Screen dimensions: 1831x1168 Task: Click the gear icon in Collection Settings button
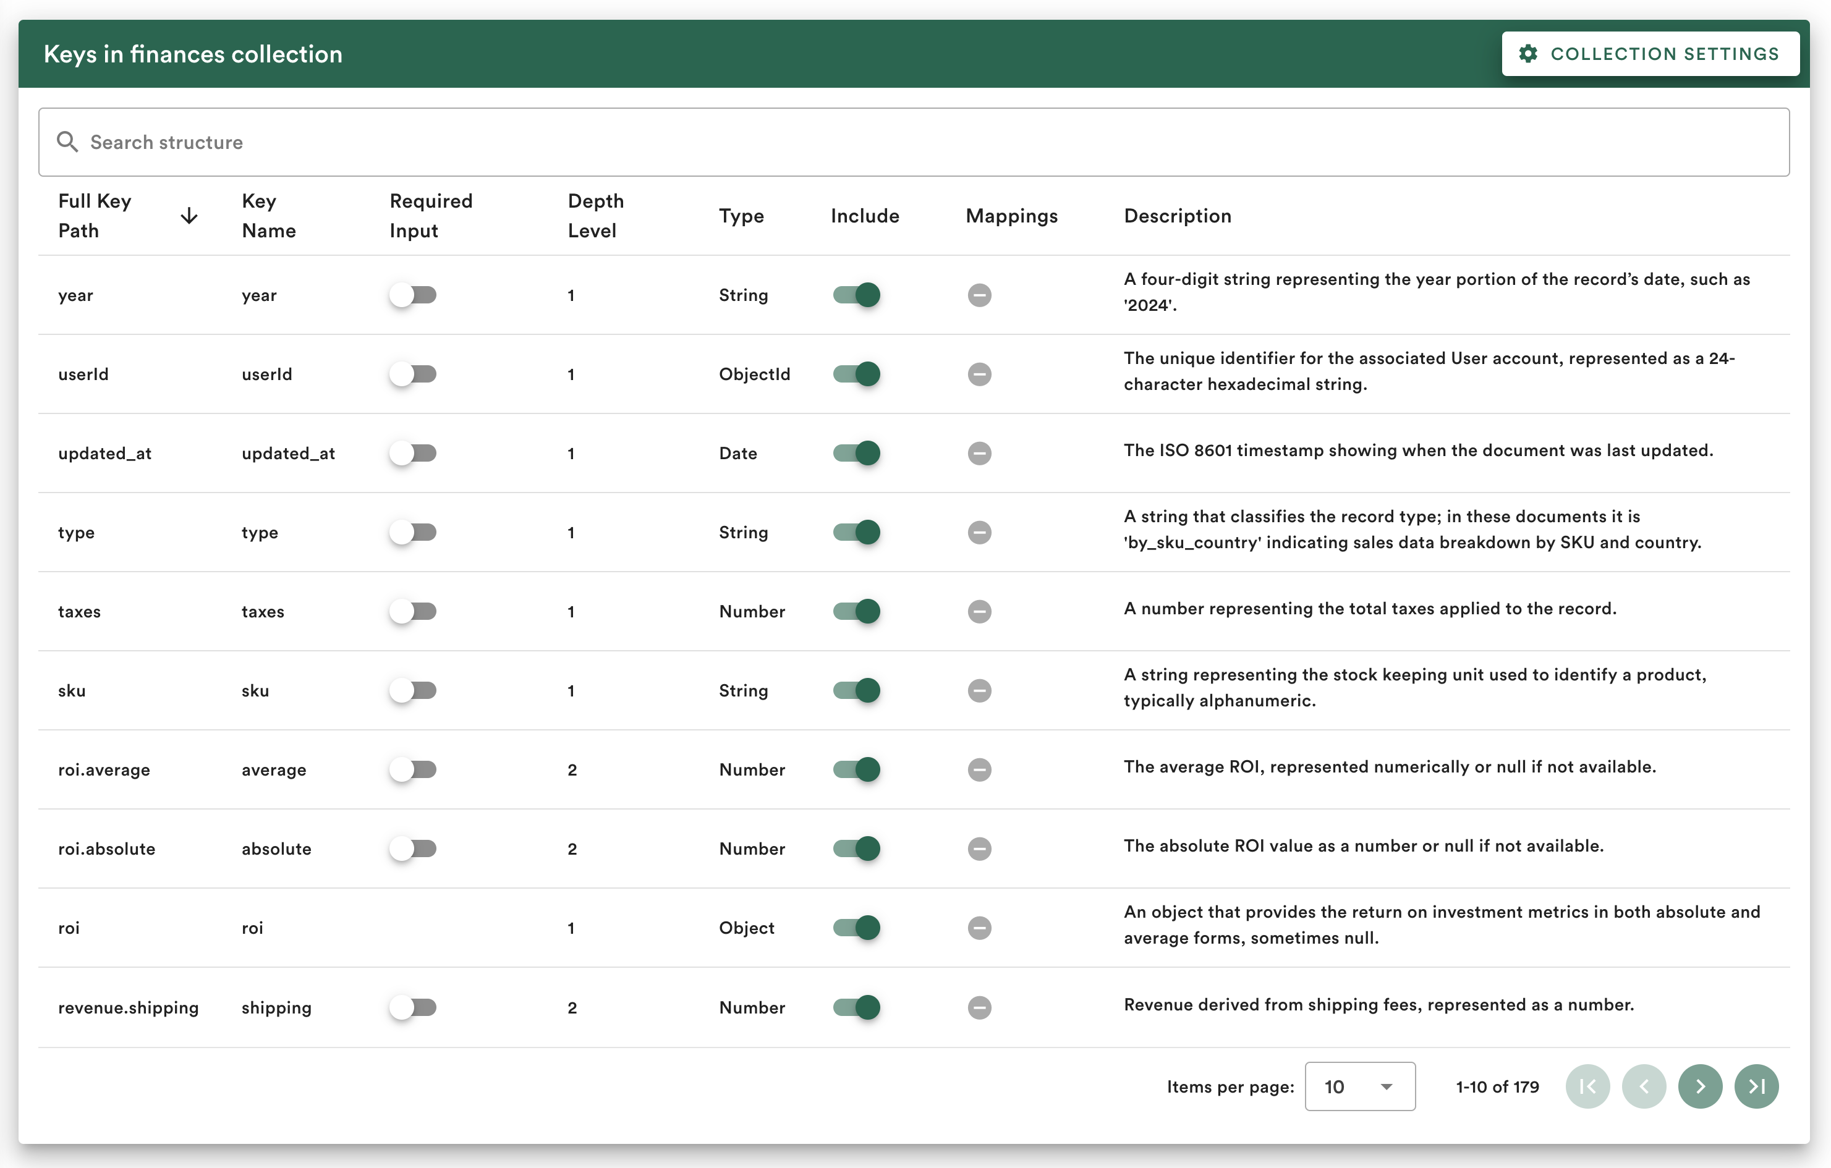[1527, 54]
